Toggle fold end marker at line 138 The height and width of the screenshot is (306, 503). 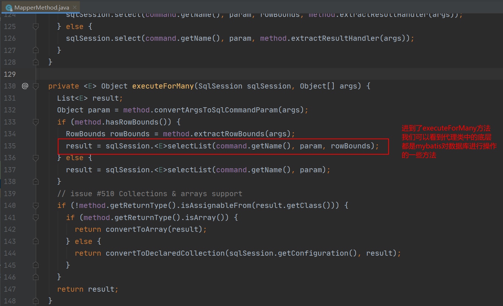(36, 181)
